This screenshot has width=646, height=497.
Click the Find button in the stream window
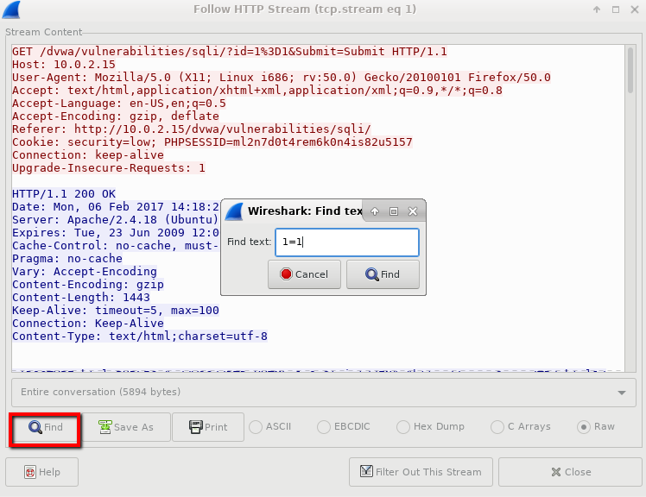pyautogui.click(x=45, y=427)
